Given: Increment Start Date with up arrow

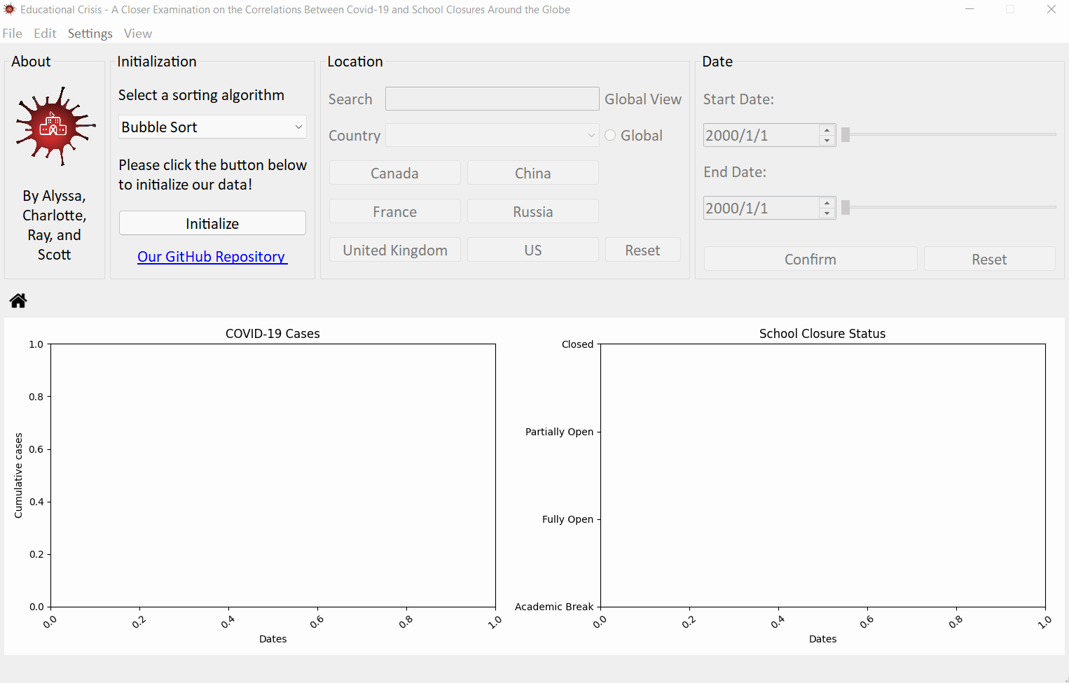Looking at the screenshot, I should [827, 130].
